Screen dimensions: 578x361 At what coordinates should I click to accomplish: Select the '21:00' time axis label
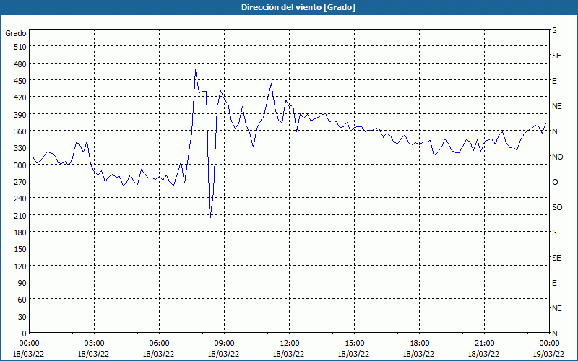coord(484,344)
